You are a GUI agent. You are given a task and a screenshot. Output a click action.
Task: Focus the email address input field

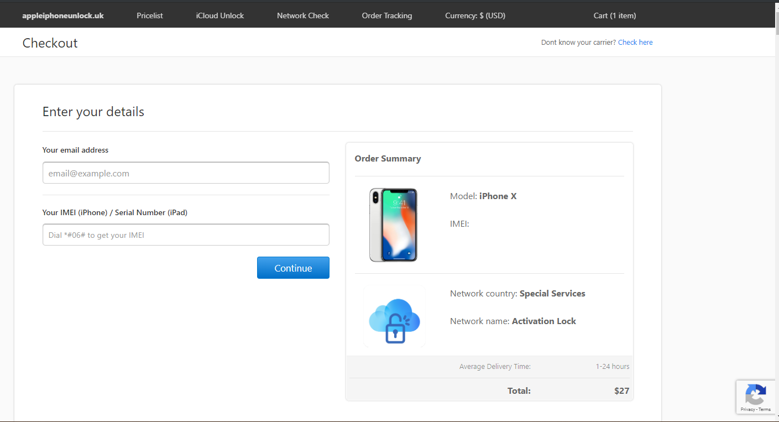[186, 173]
